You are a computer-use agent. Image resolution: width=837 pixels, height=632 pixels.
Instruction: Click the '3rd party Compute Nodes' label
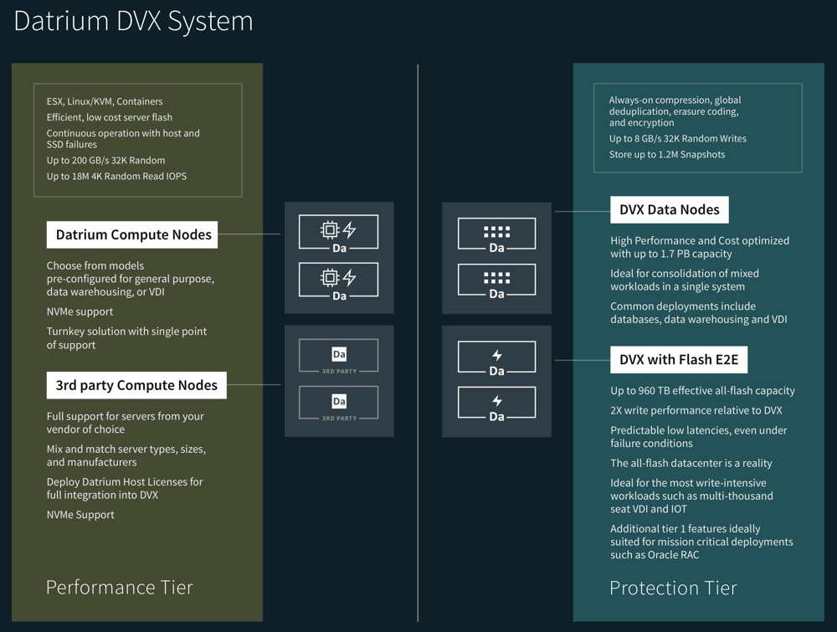click(136, 385)
